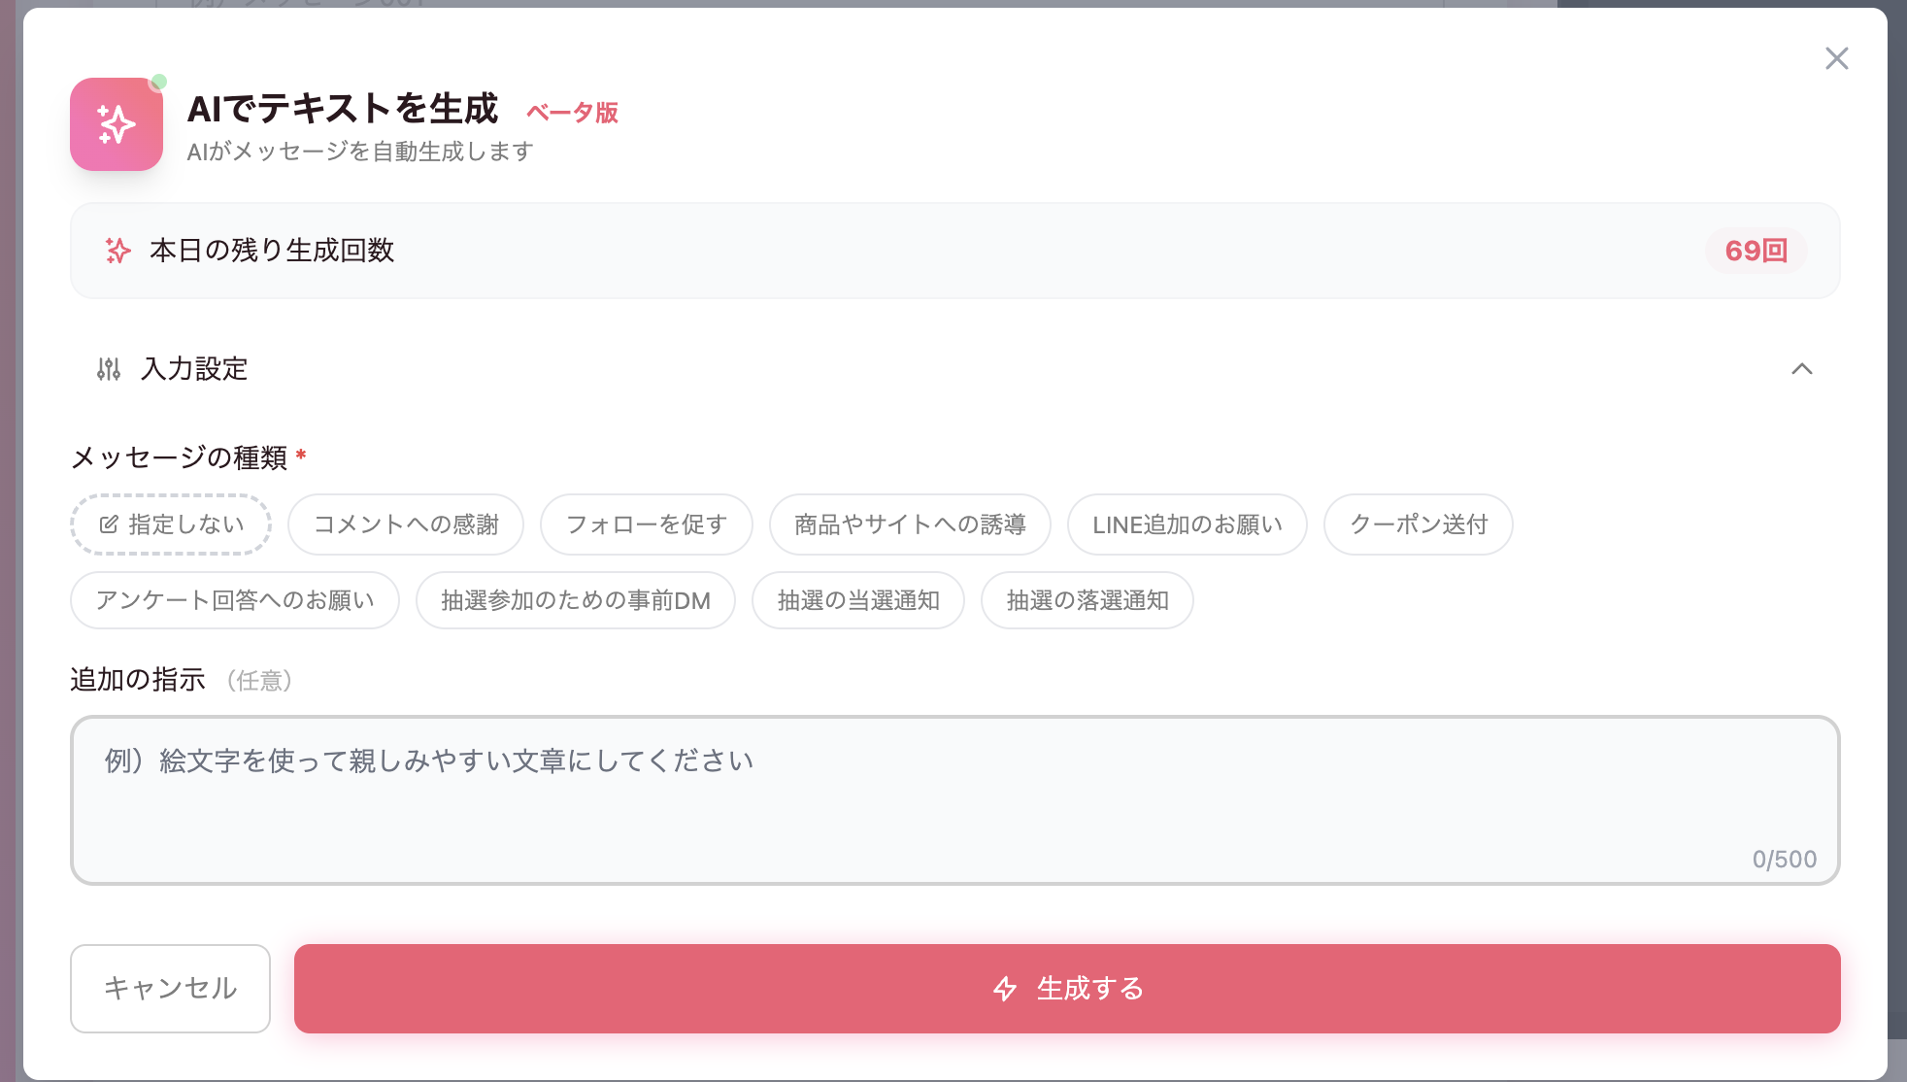Pick 抽選参加のための事前DM option

pyautogui.click(x=576, y=600)
